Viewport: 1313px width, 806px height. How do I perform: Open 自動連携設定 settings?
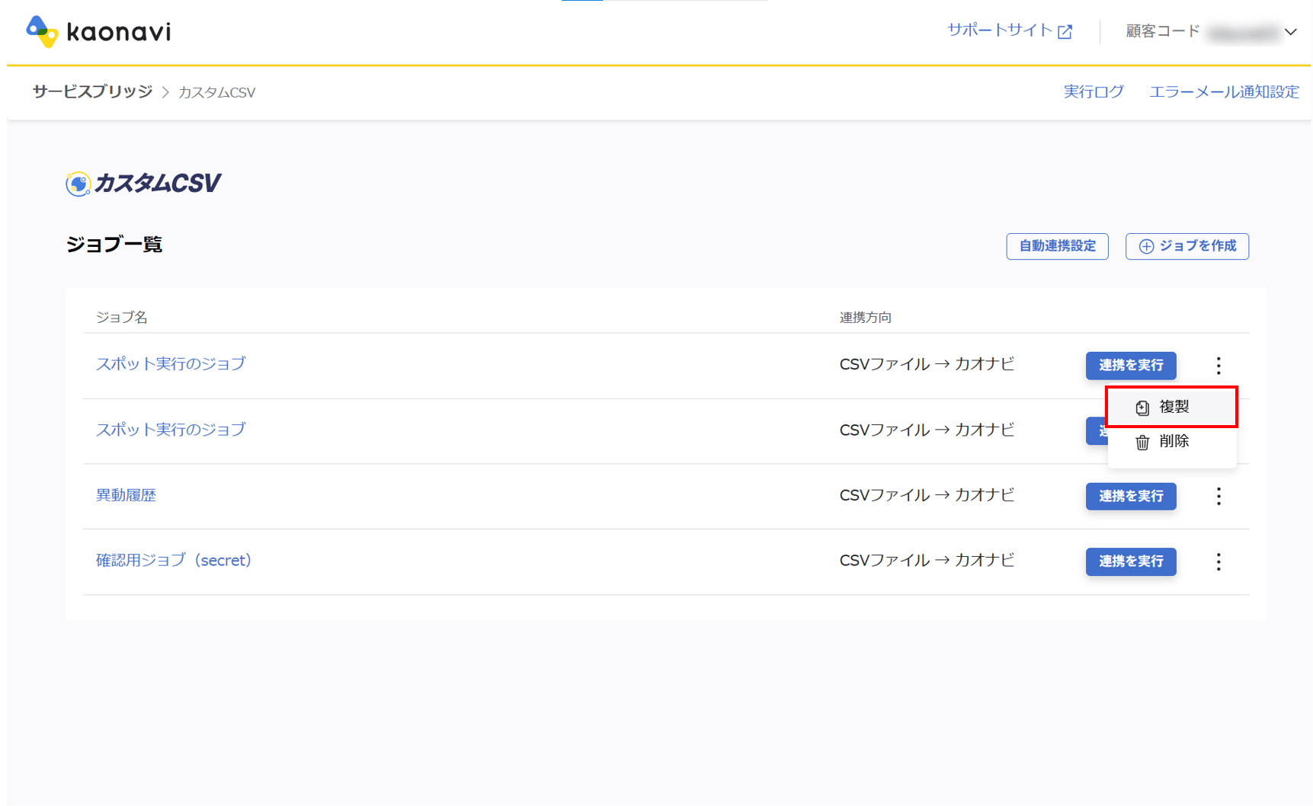point(1056,246)
